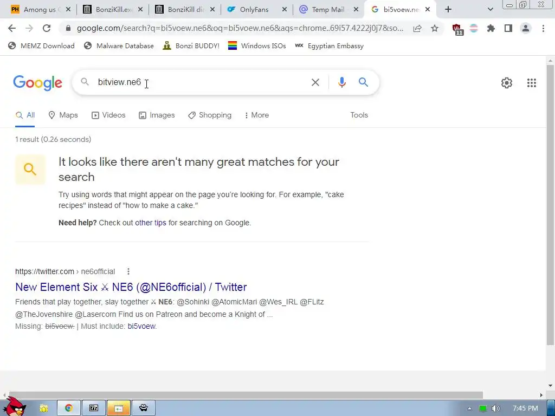The width and height of the screenshot is (555, 416).
Task: Toggle the browser side panel
Action: 508,28
